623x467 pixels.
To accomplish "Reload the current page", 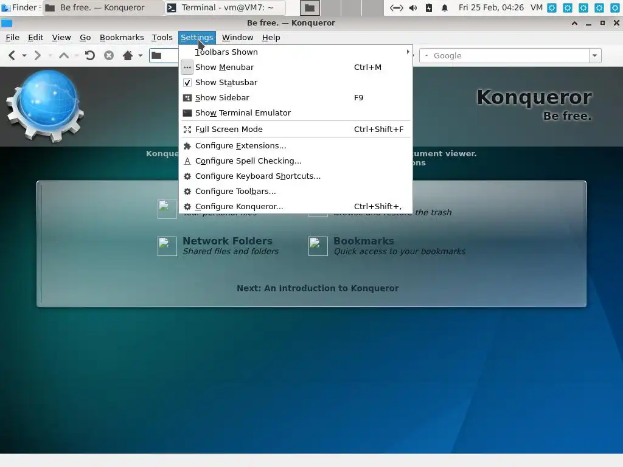I will point(90,55).
